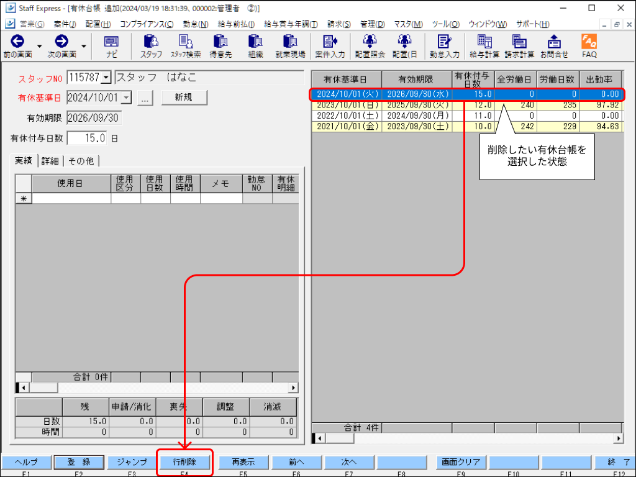Open the 営業(G) menu
The image size is (636, 477).
[32, 24]
